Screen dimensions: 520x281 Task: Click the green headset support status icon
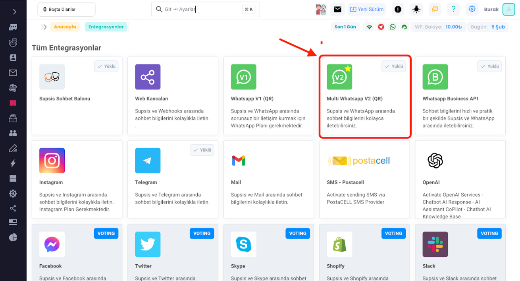tap(404, 27)
